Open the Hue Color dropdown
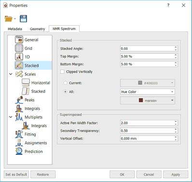This screenshot has width=192, height=182. (148, 92)
